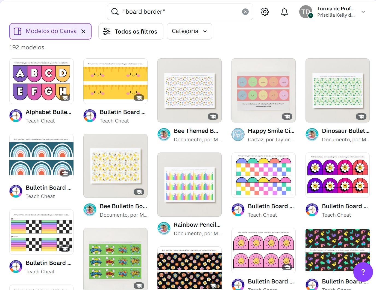Image resolution: width=376 pixels, height=290 pixels.
Task: Click the education badge on Bee Bulletin thumbnail
Action: point(139,192)
